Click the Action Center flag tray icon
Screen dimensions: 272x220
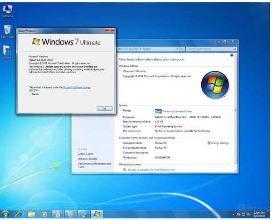pos(239,215)
